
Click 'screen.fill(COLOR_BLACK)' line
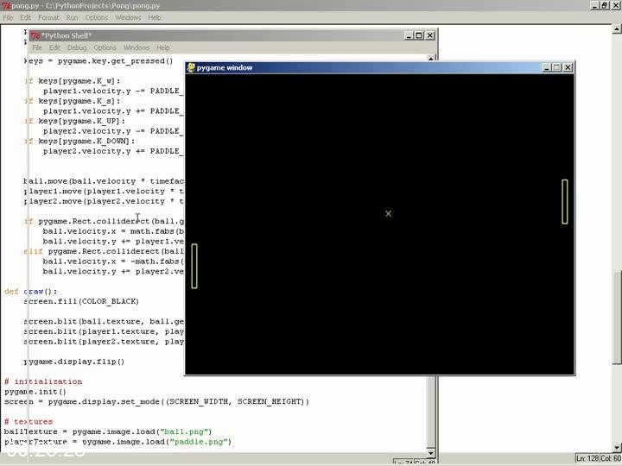(x=81, y=301)
